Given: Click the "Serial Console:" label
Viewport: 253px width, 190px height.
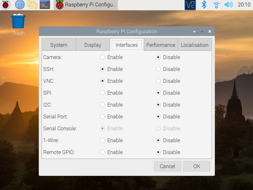Looking at the screenshot, I should 60,128.
